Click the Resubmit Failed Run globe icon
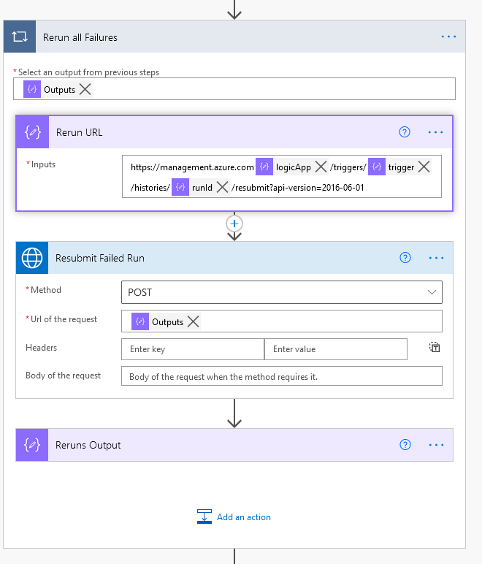This screenshot has width=482, height=564. point(32,258)
